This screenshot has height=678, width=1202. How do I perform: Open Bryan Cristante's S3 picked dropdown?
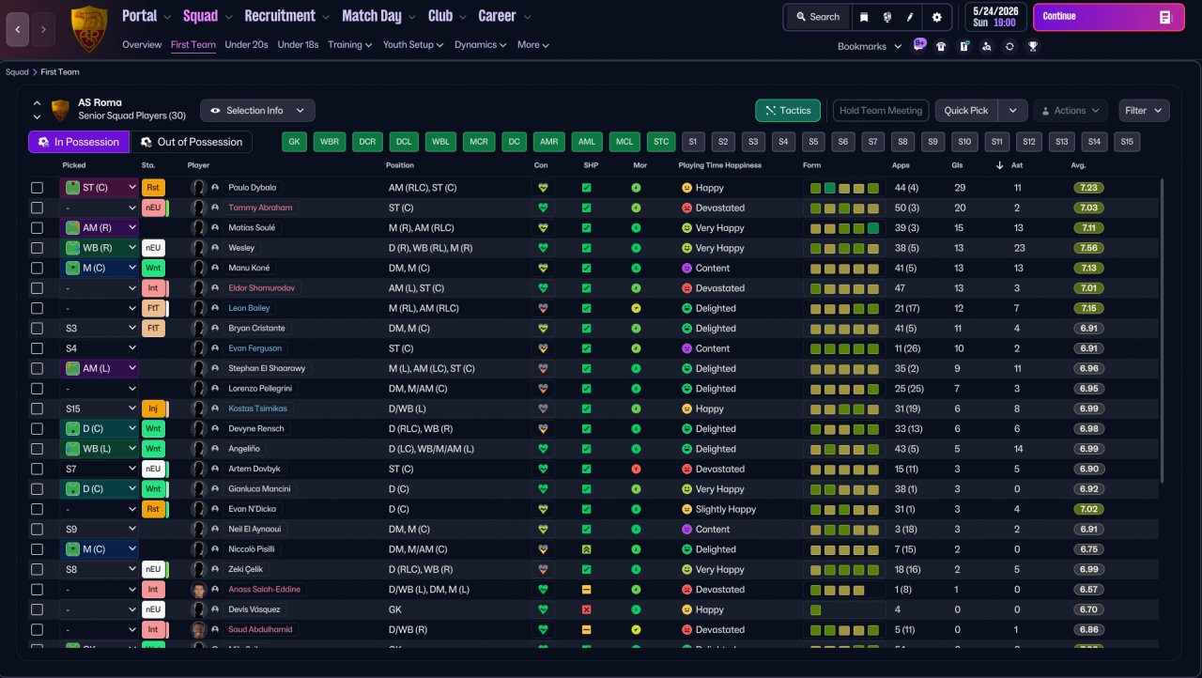tap(100, 329)
